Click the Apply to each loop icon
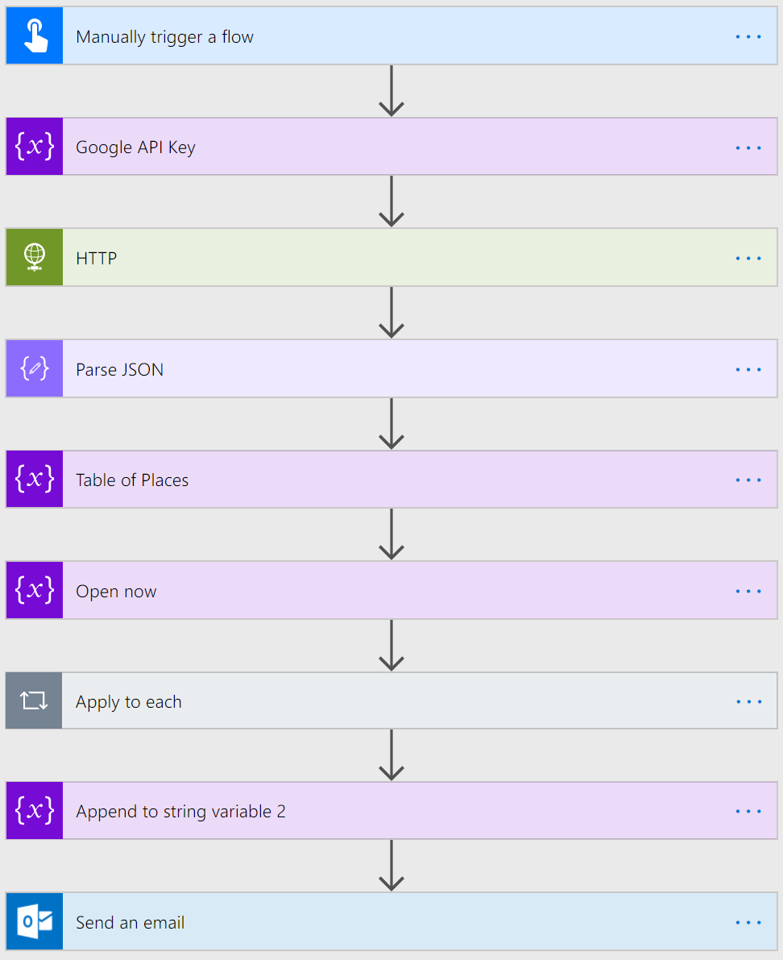783x960 pixels. click(34, 701)
